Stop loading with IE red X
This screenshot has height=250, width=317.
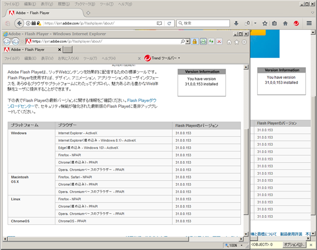click(x=219, y=42)
